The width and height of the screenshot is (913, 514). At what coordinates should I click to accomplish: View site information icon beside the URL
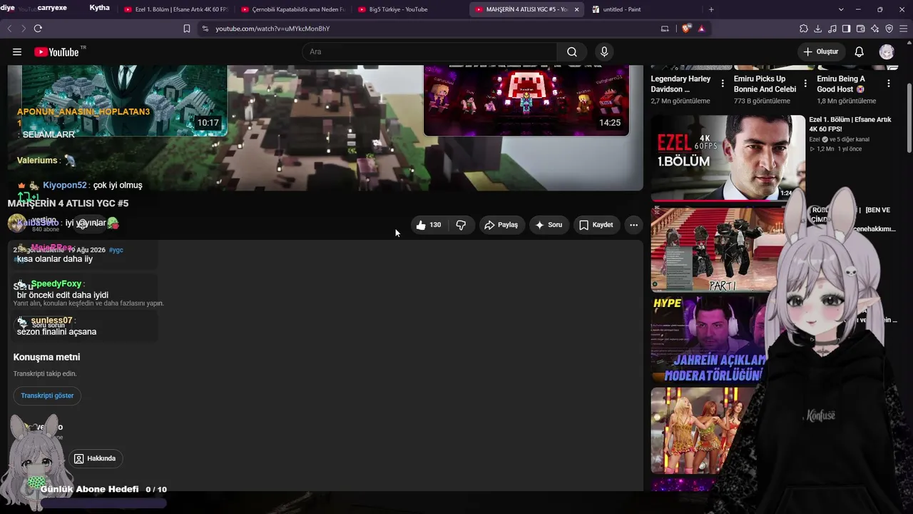(x=205, y=29)
